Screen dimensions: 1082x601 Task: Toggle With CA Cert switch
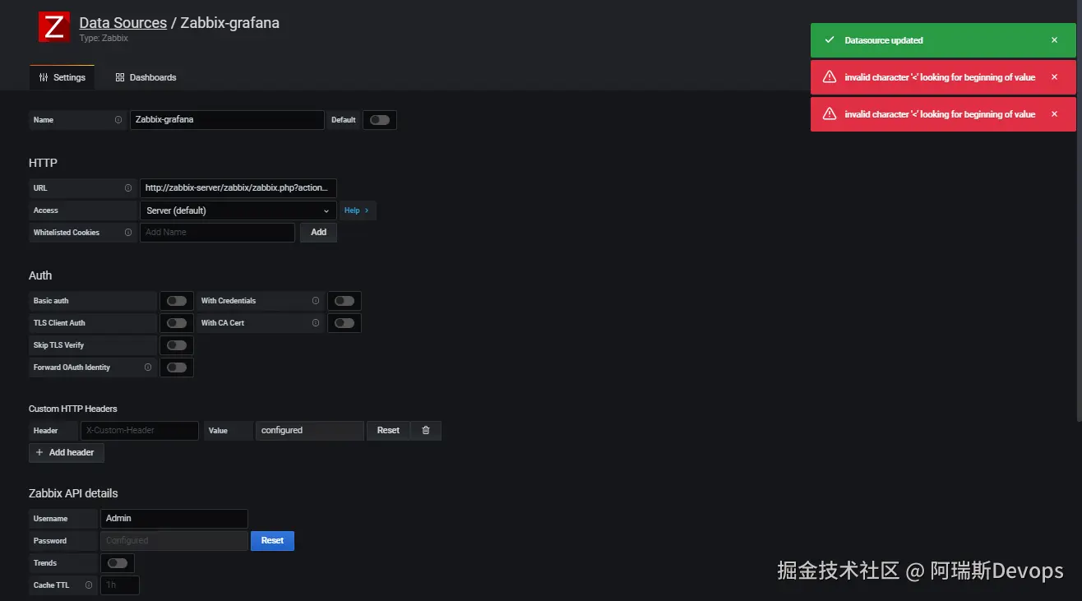point(344,323)
